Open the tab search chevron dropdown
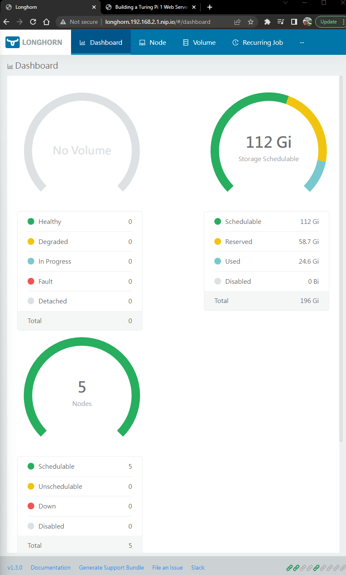 click(285, 3)
